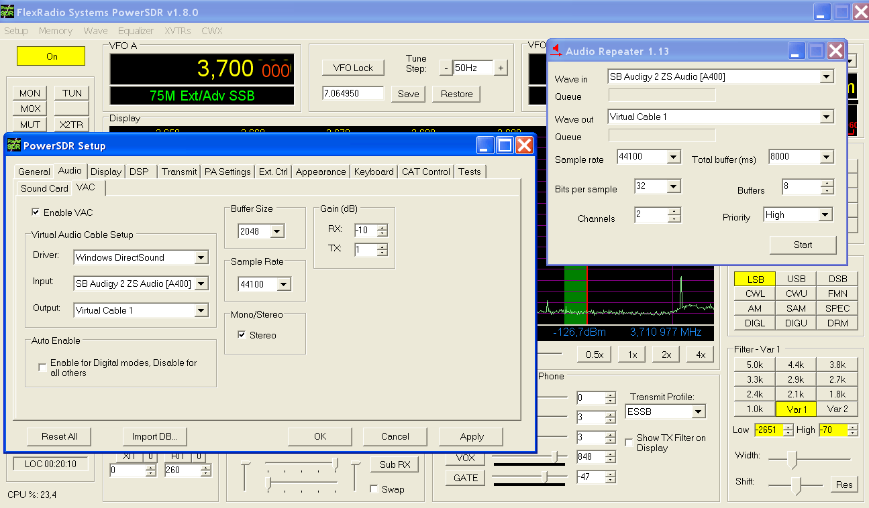This screenshot has height=508, width=869.
Task: Uncheck the Enable VAC checkbox
Action: point(36,212)
